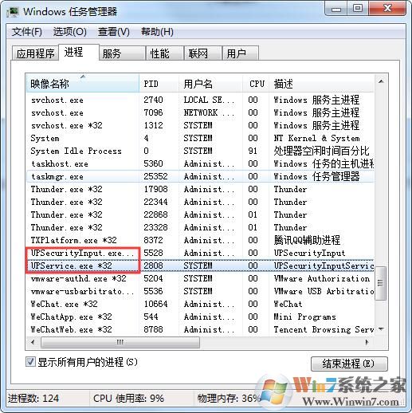This screenshot has height=413, width=412.
Task: Click the Mini Programs description
Action: coord(304,317)
